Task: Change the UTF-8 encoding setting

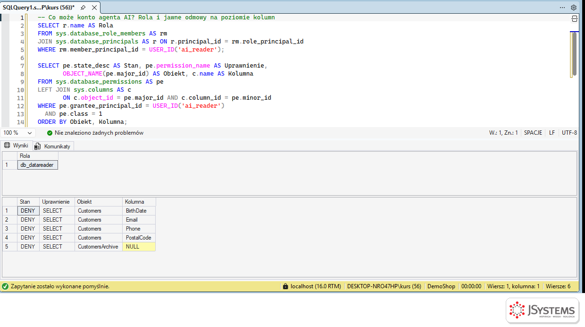Action: coord(569,133)
